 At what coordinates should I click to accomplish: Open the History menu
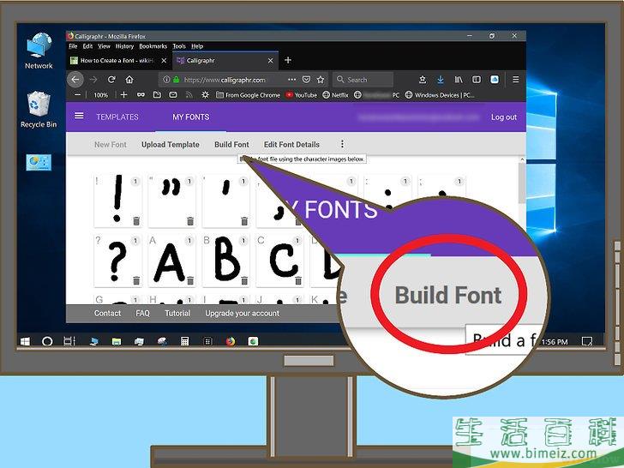[124, 46]
